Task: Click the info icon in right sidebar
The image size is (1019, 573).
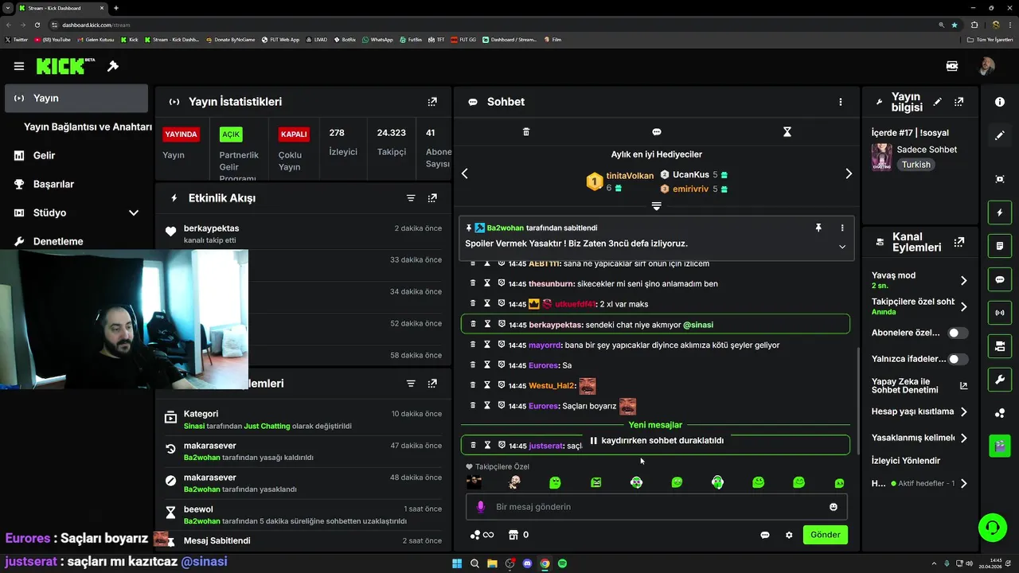Action: (x=1000, y=102)
